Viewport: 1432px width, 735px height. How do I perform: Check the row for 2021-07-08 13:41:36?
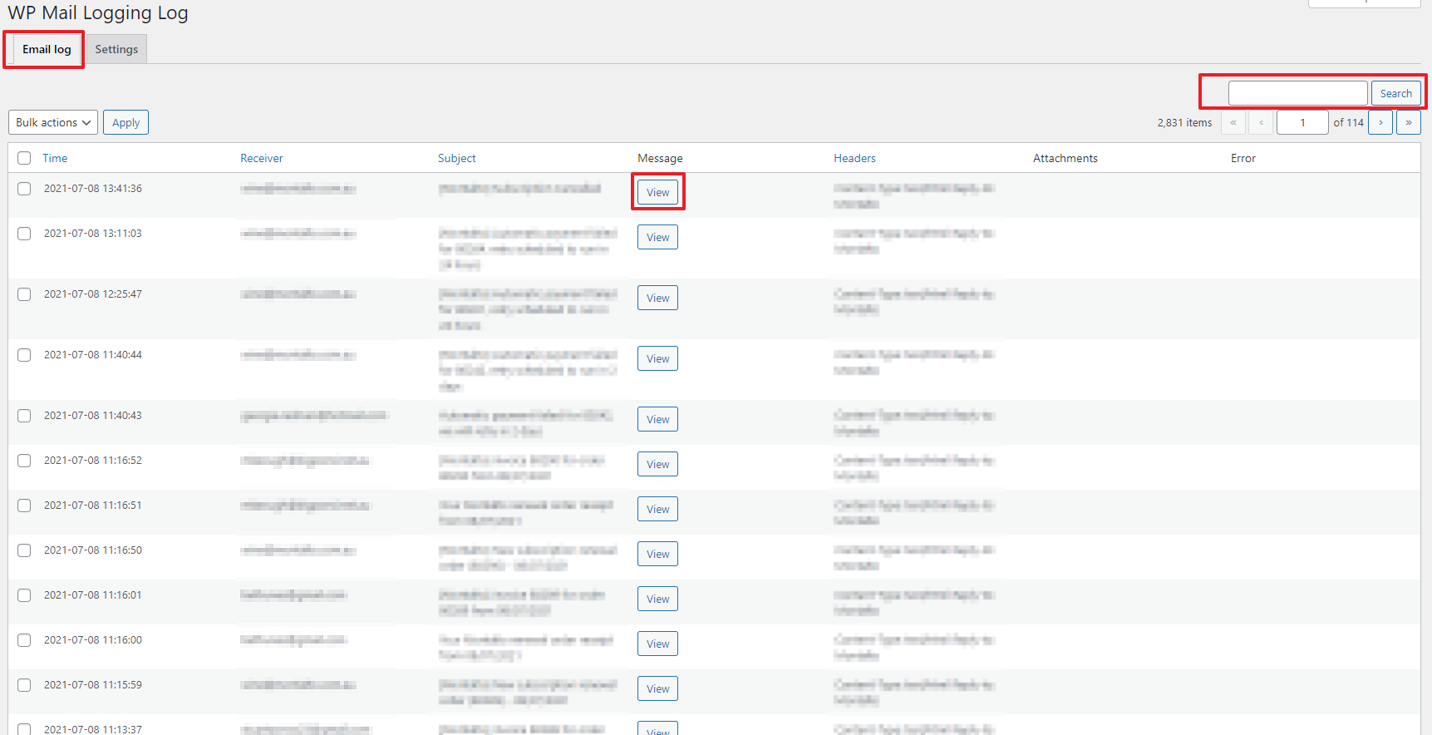click(x=24, y=189)
